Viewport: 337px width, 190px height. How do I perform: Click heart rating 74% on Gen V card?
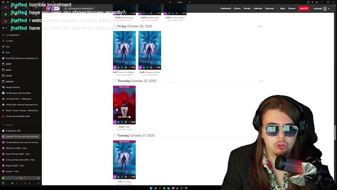coord(132,122)
